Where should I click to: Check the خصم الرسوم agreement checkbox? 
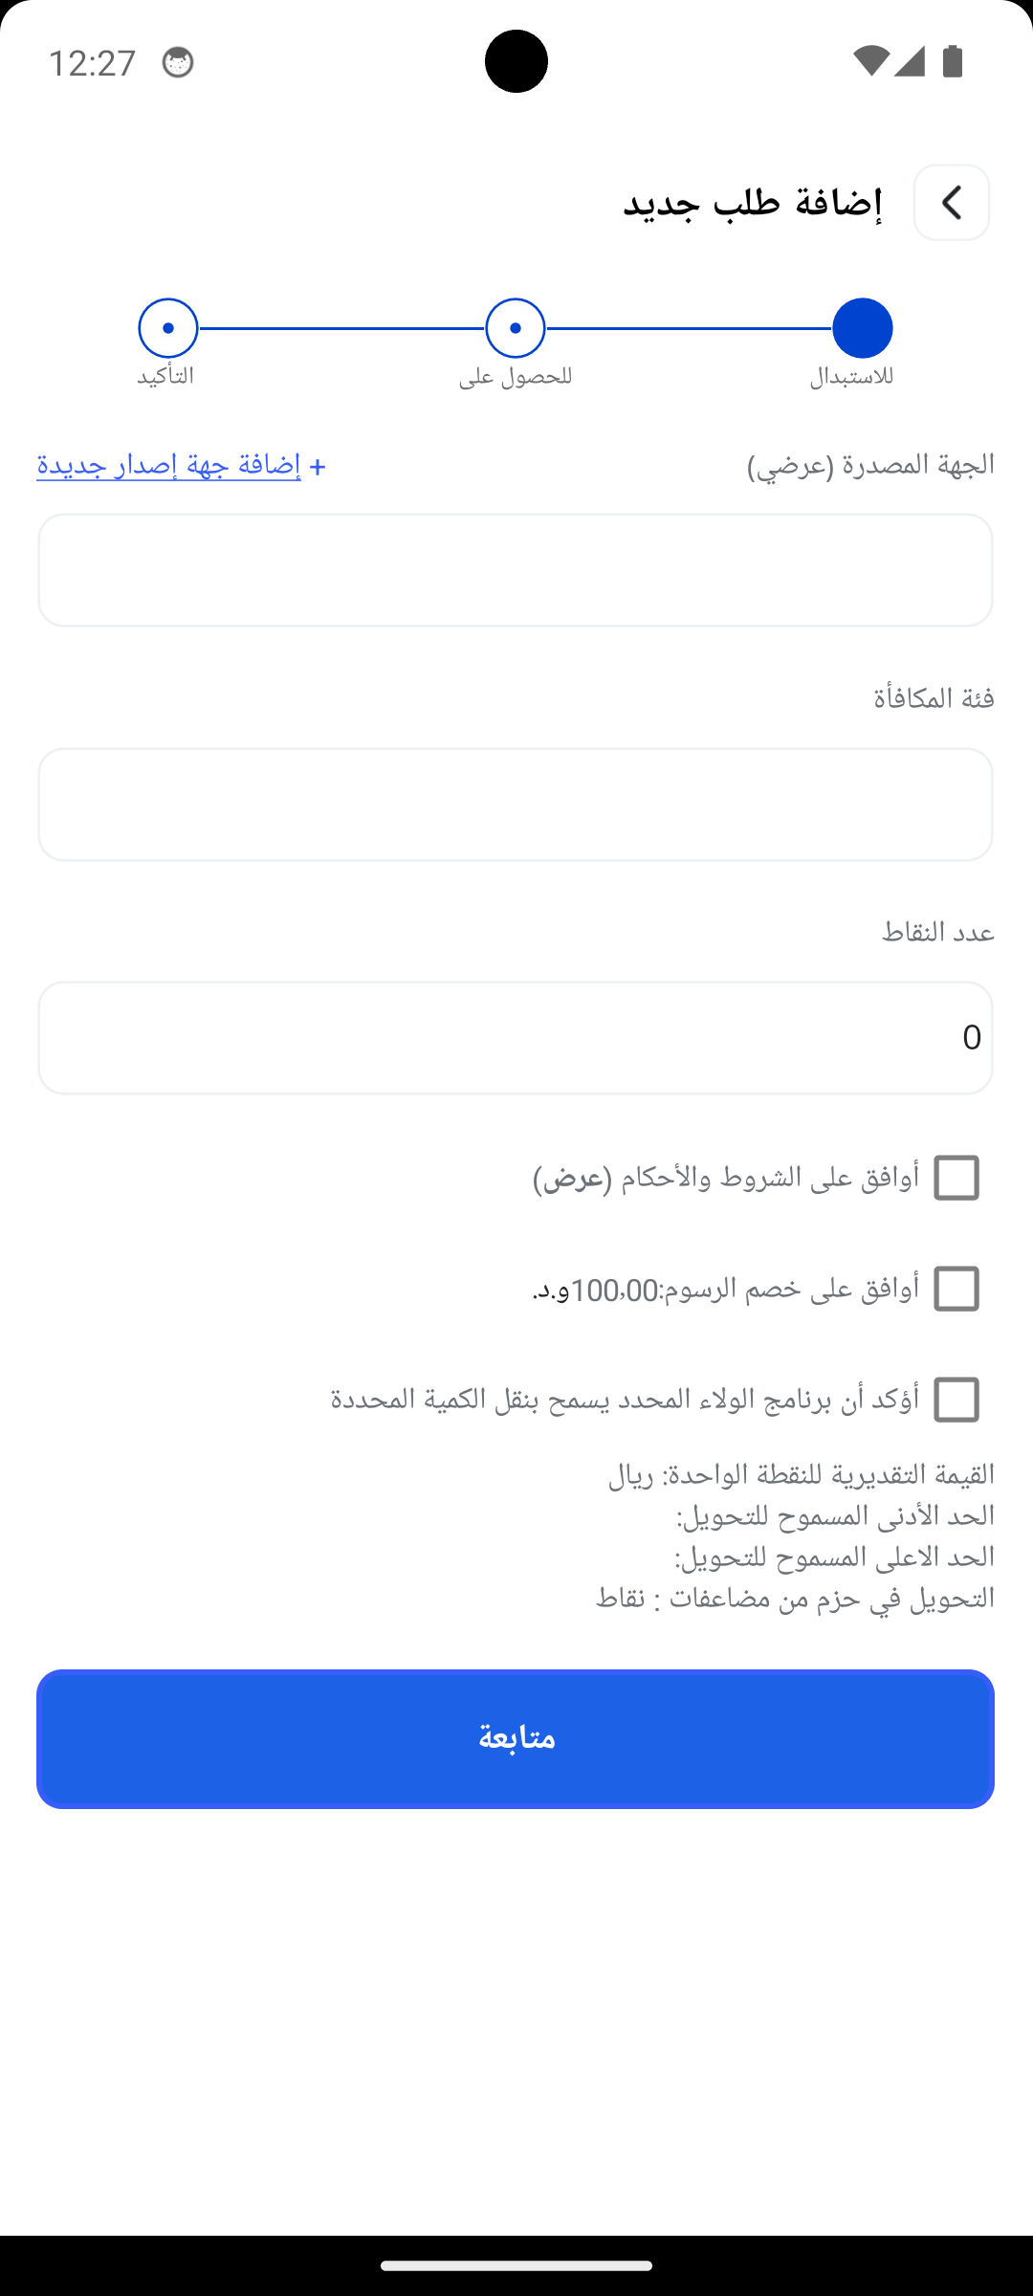point(956,1289)
